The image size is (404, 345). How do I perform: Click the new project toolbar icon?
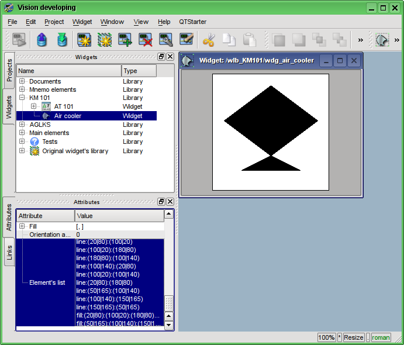[84, 40]
